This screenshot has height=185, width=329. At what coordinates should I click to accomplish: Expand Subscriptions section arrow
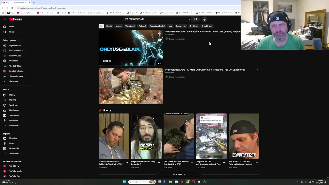(18, 40)
